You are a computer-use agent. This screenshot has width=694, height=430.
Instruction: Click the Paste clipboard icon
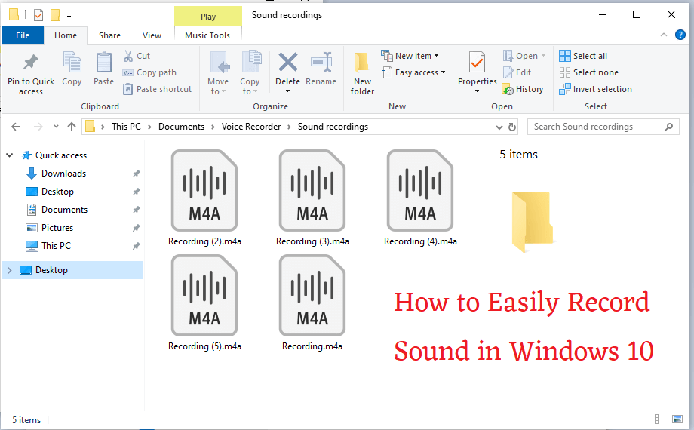[x=103, y=62]
